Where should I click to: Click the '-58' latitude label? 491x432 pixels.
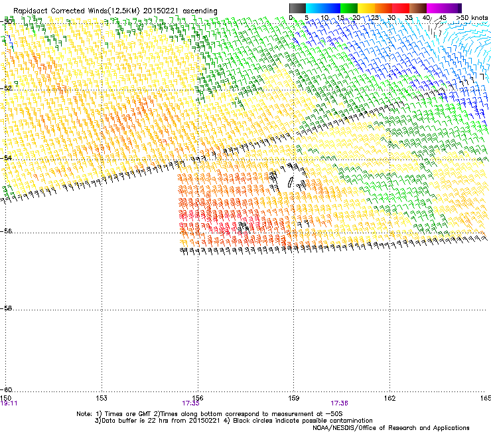click(x=6, y=308)
